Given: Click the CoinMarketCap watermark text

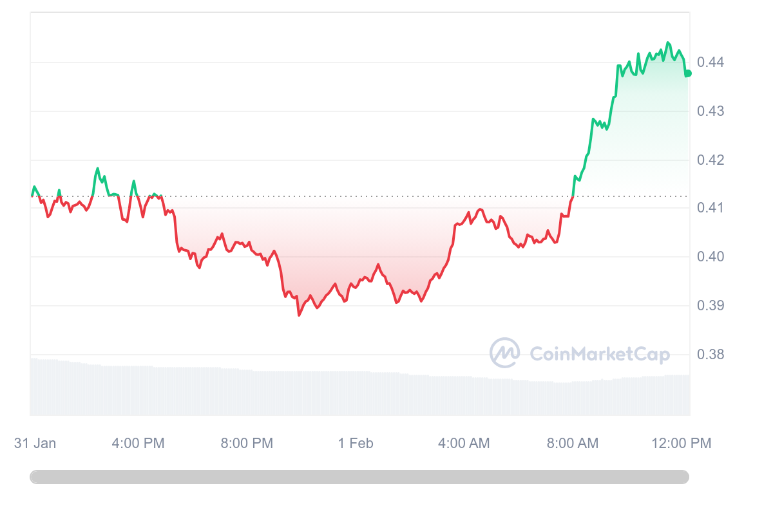Looking at the screenshot, I should click(x=600, y=354).
